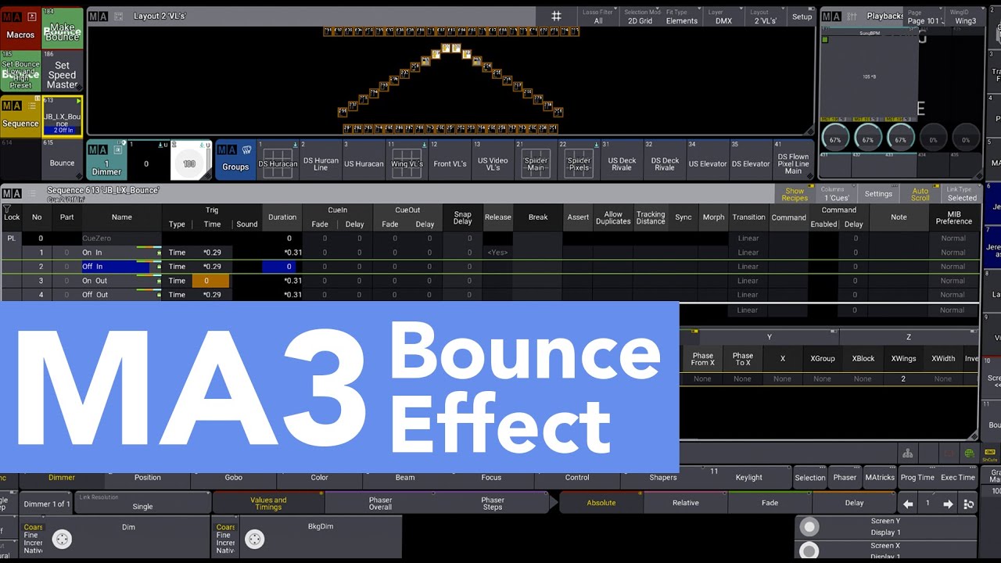Toggle Show Recipes in sequence sheet
1001x563 pixels.
tap(795, 194)
